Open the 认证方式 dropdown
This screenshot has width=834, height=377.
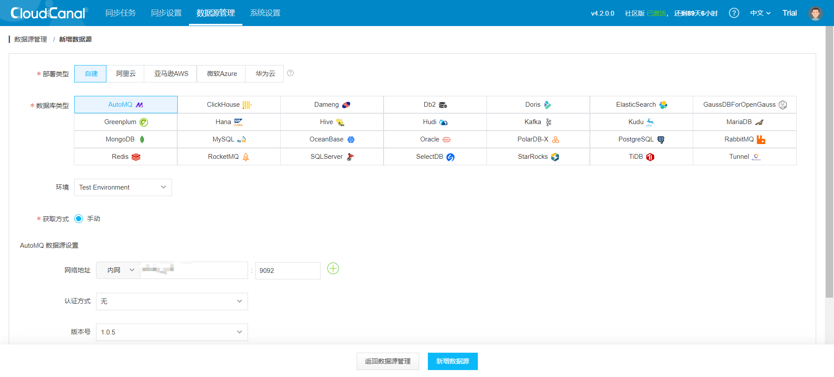point(172,302)
